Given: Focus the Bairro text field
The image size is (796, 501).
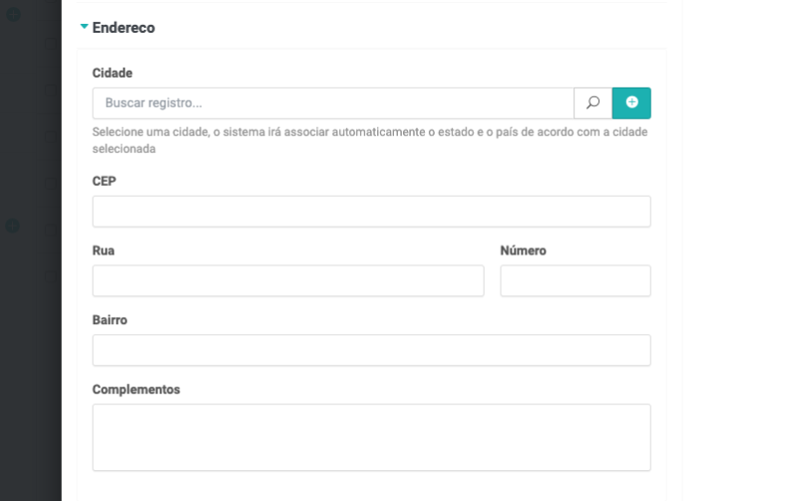Looking at the screenshot, I should tap(371, 350).
